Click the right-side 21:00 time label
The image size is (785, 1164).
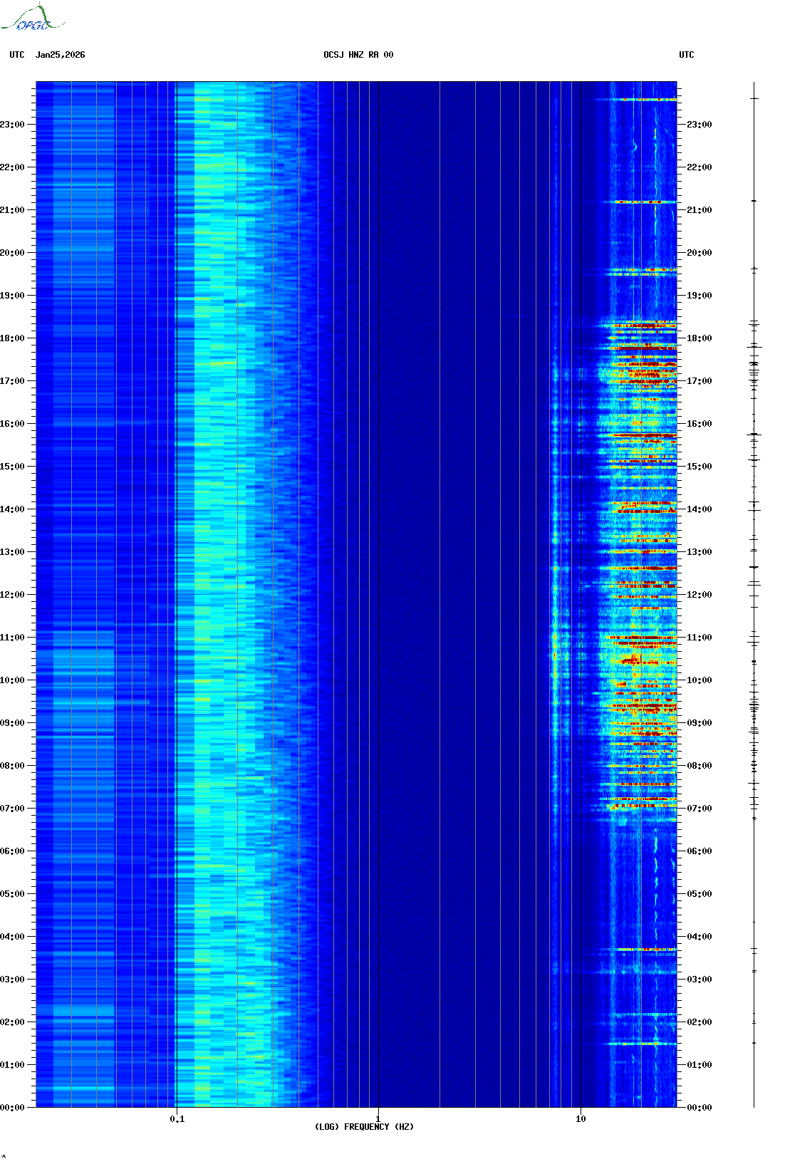point(700,210)
